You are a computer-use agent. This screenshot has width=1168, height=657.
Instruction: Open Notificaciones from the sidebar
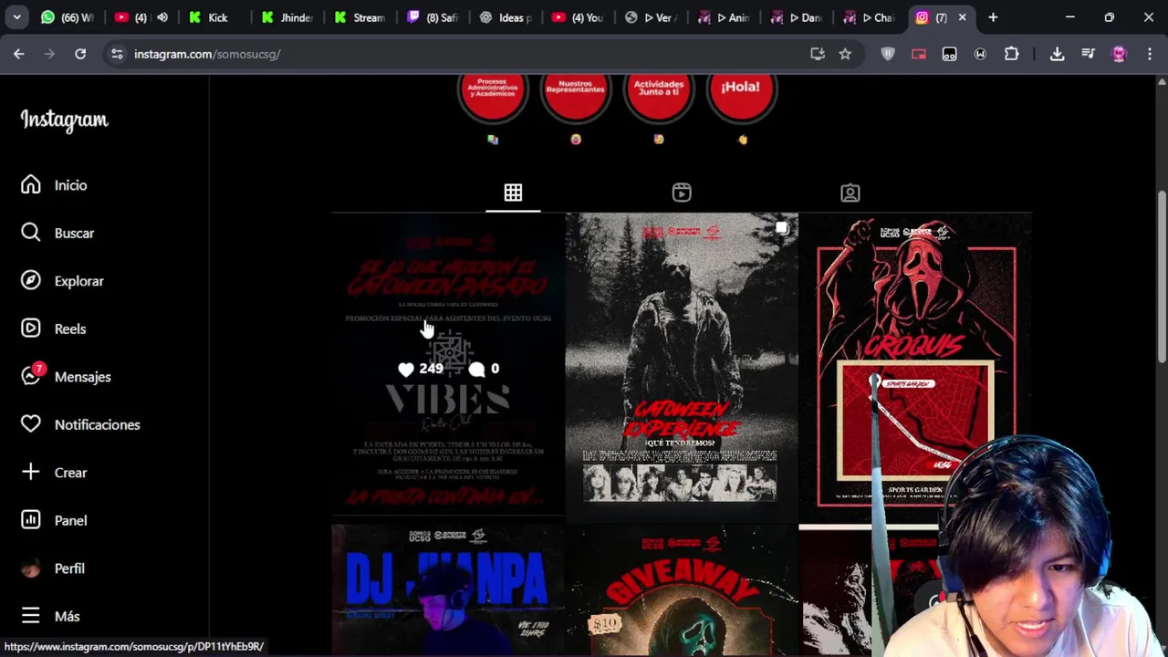pyautogui.click(x=80, y=424)
